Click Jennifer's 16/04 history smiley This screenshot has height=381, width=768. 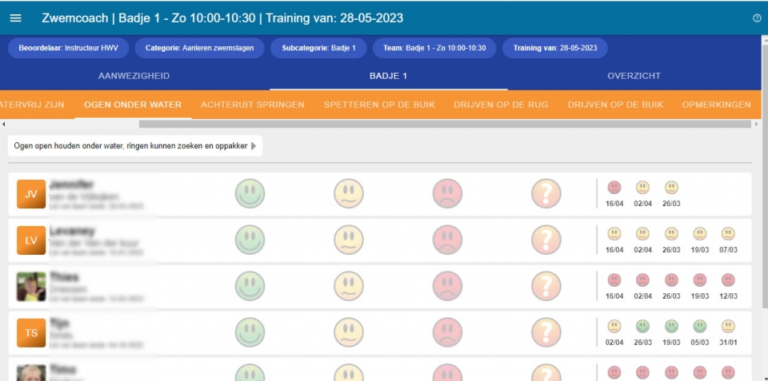pyautogui.click(x=614, y=188)
